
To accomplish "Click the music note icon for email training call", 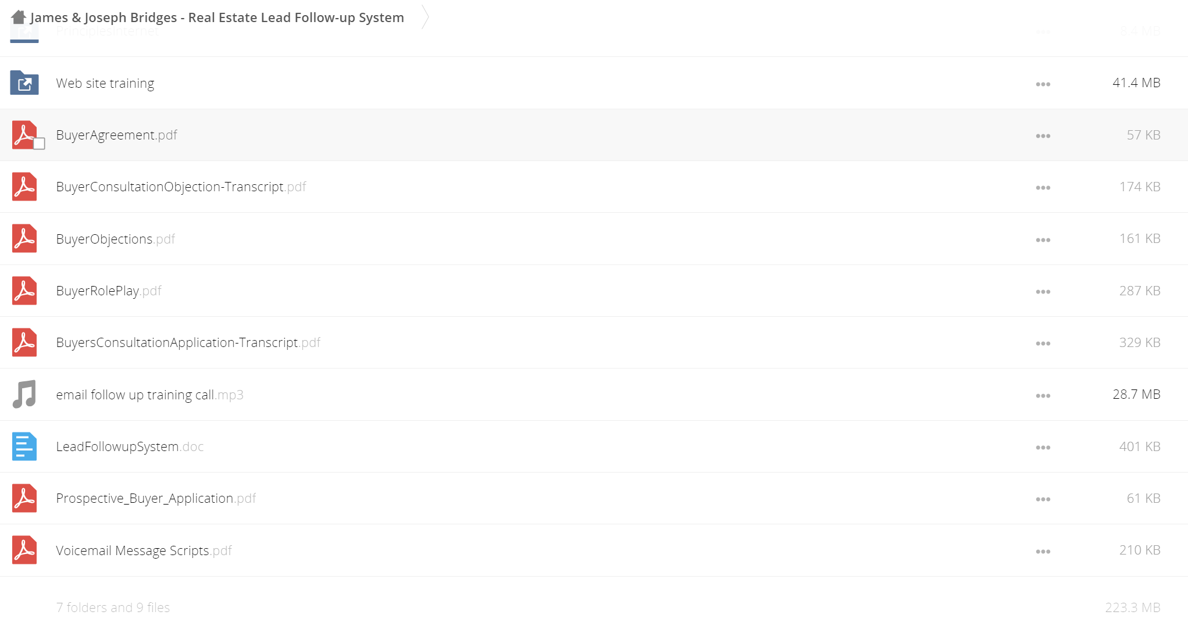I will pos(24,394).
